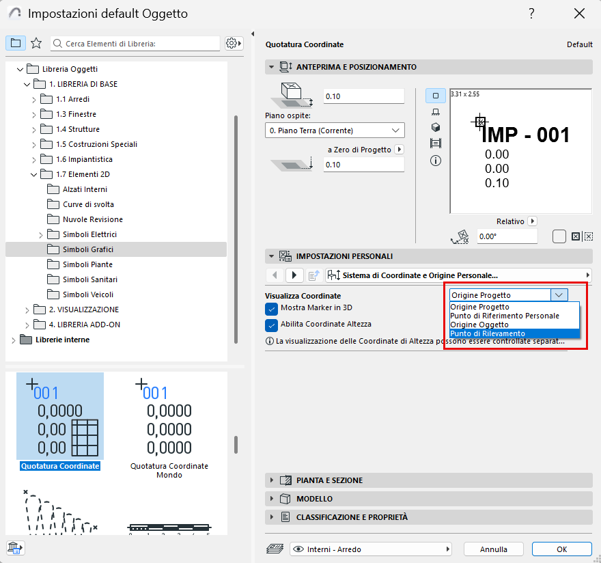The width and height of the screenshot is (601, 563).
Task: Choose Origine Oggetto option
Action: click(x=514, y=325)
